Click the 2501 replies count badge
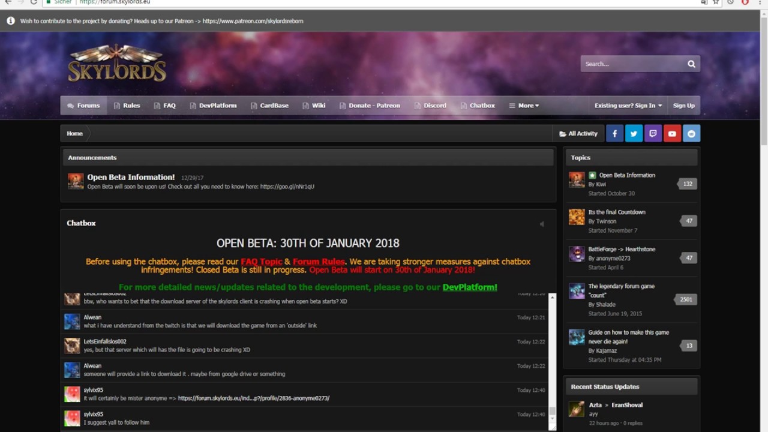The width and height of the screenshot is (768, 432). (685, 299)
